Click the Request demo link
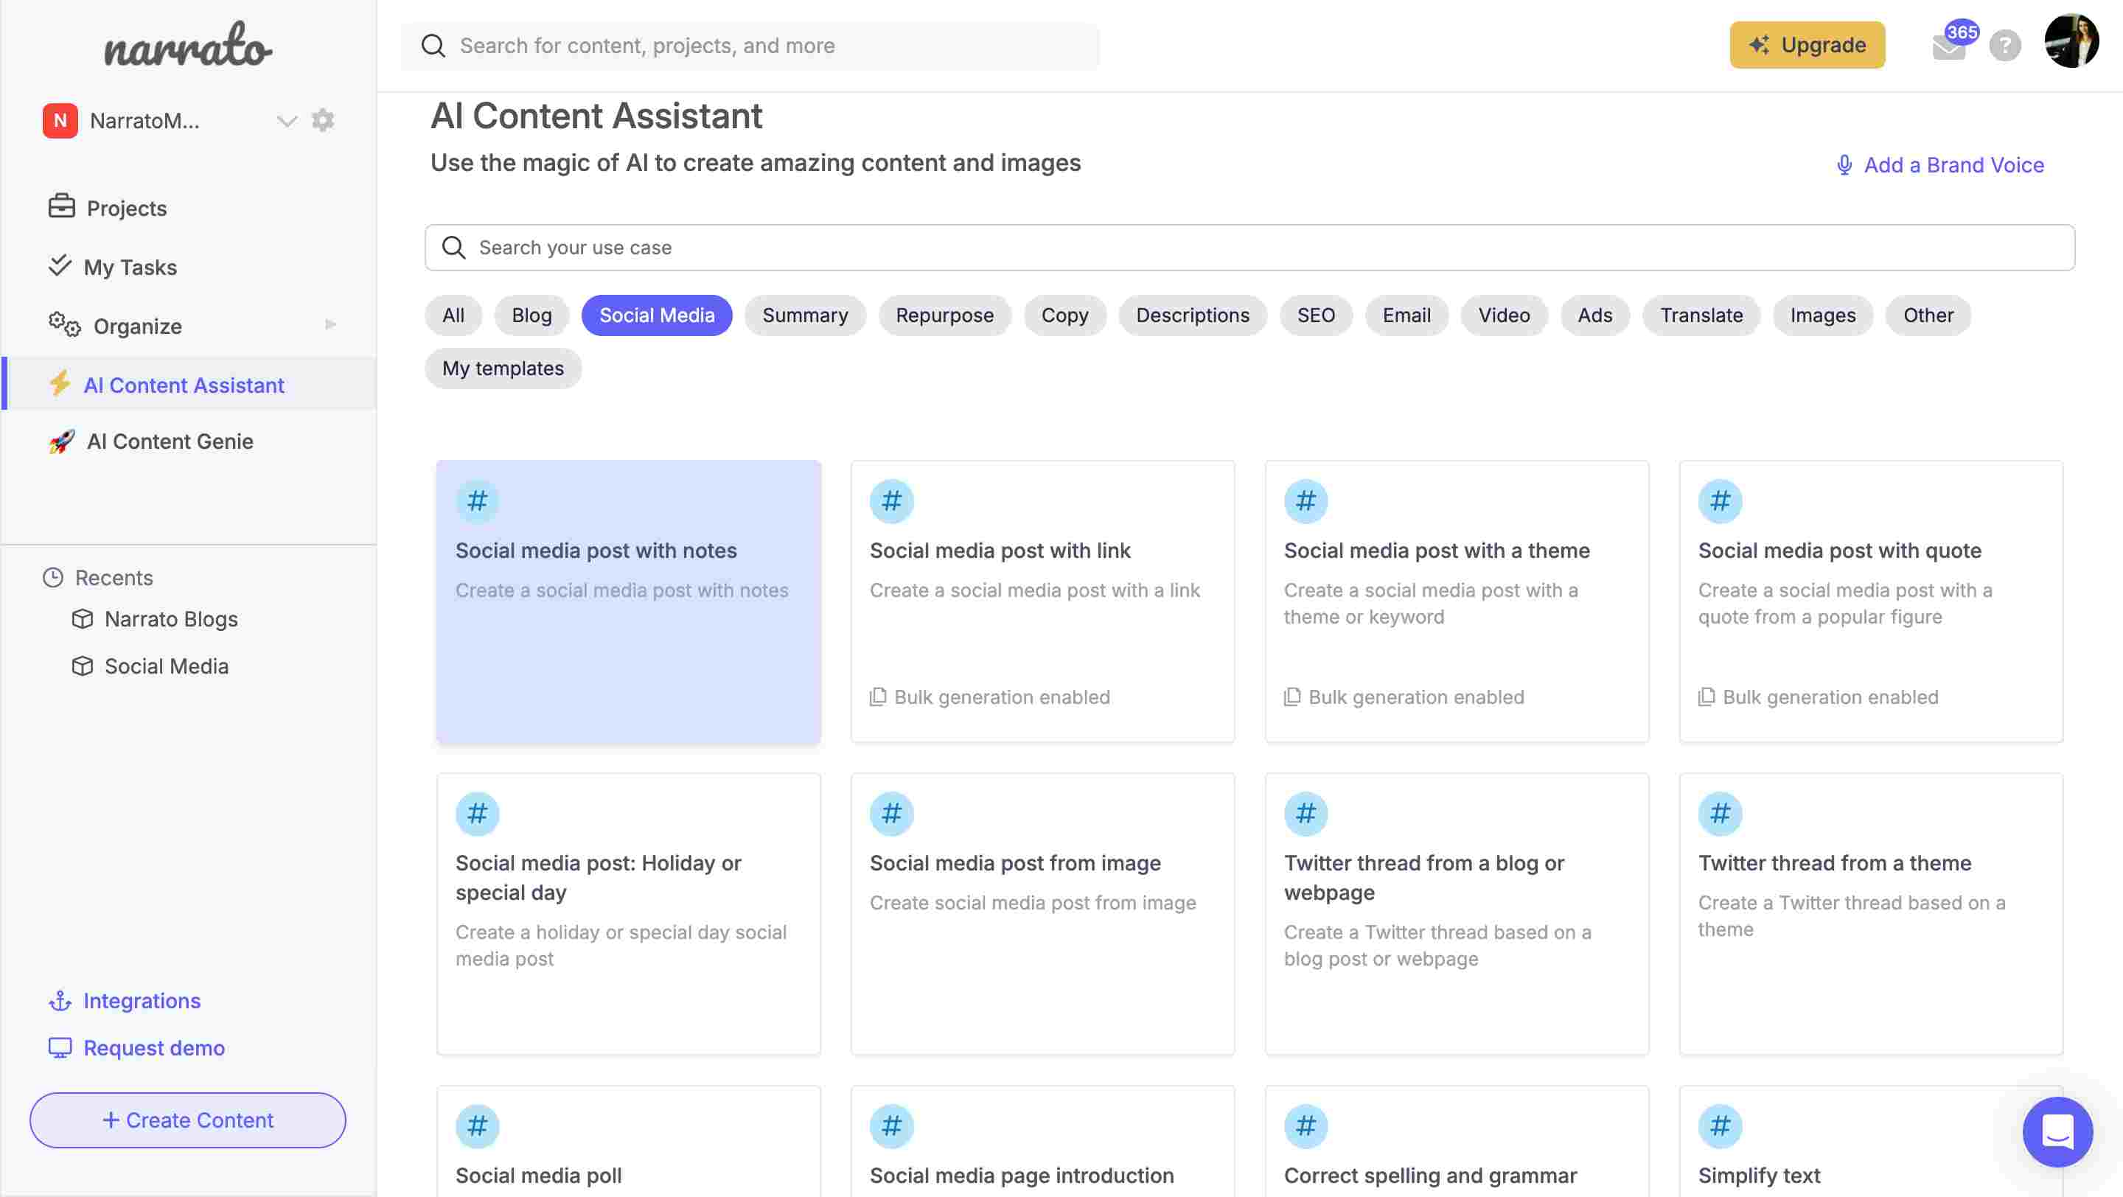 154,1047
